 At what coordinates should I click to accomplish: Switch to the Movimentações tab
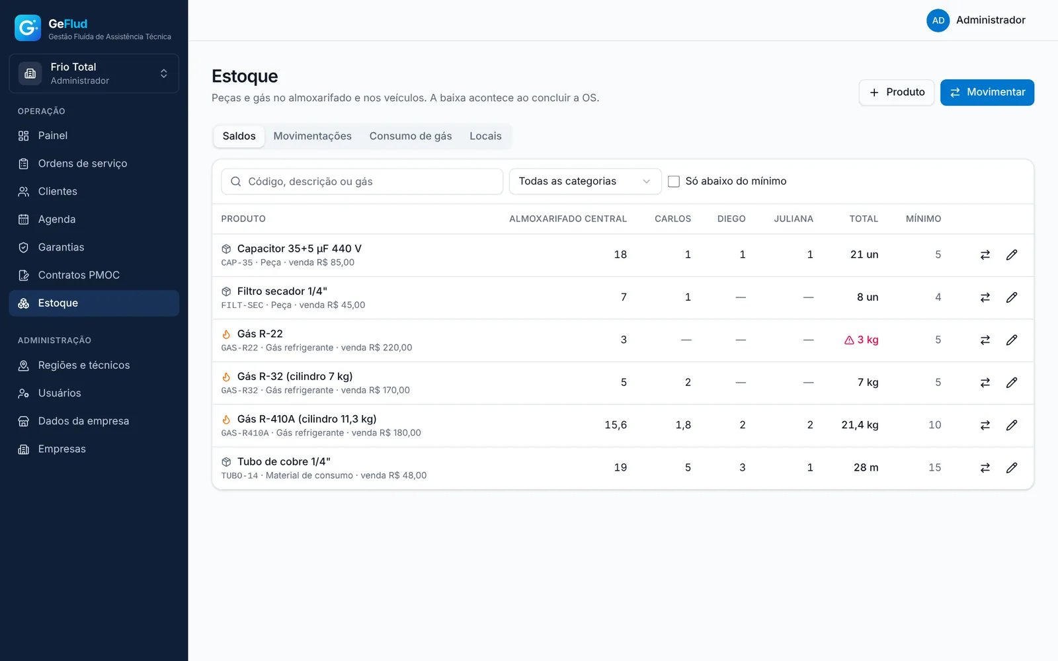313,136
